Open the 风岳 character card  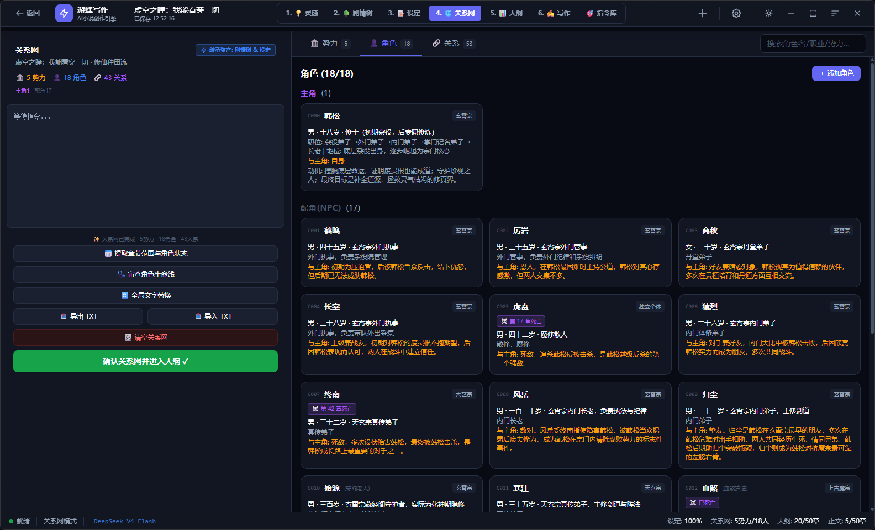(x=580, y=425)
